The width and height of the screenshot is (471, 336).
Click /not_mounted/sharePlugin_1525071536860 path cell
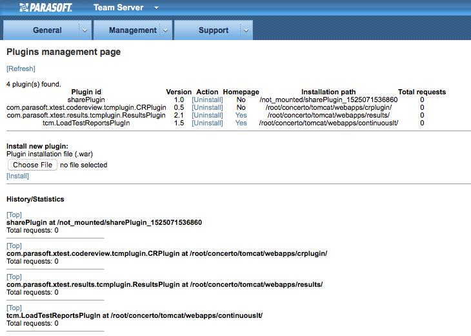[x=328, y=100]
